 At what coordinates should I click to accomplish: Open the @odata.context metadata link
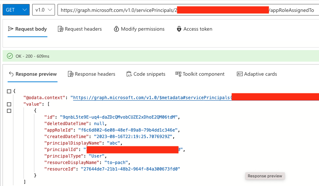(150, 98)
